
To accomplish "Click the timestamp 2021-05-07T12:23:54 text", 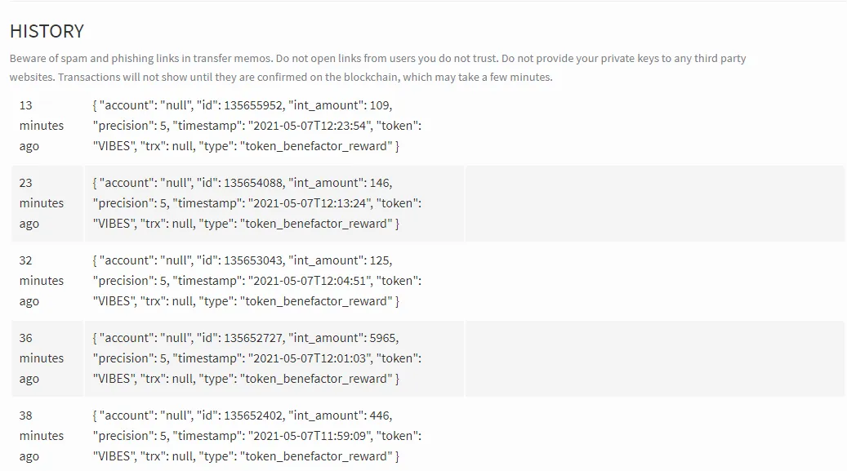I will [x=310, y=126].
